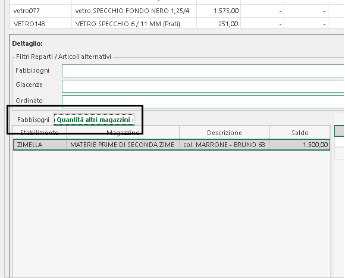Click the col. MARRONE - BRUNO 68 cell

224,145
